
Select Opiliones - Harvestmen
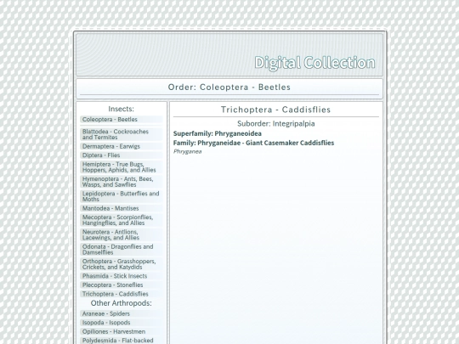122,332
